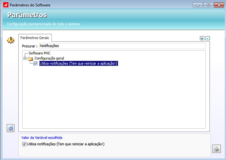Collapse all tree nodes with minus button
Viewport: 226px width, 160px height.
pos(208,38)
